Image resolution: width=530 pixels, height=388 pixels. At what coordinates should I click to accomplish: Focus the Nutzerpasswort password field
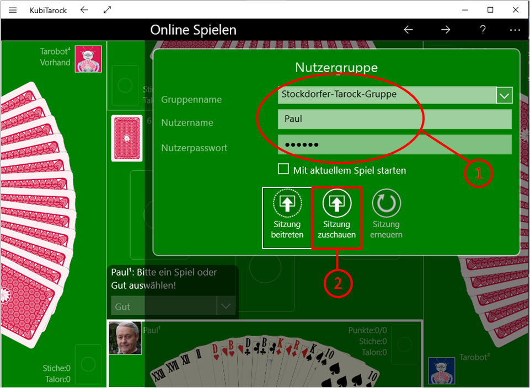[394, 144]
